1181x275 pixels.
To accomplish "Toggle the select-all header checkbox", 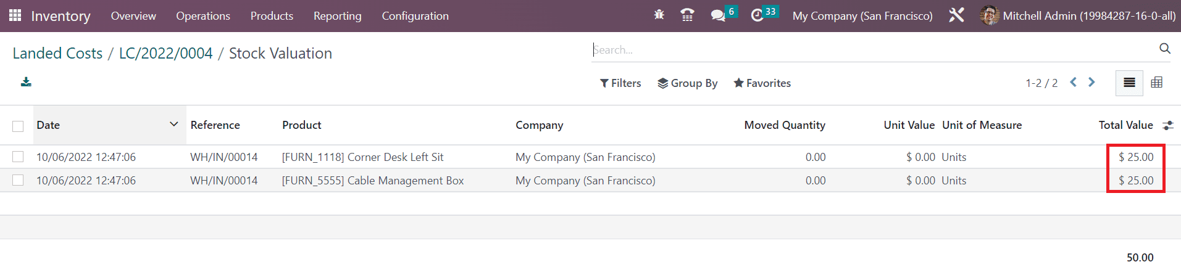I will (x=18, y=126).
